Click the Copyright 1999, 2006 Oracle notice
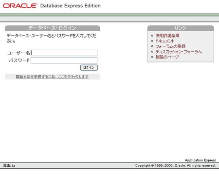219x180 pixels. 176,165
